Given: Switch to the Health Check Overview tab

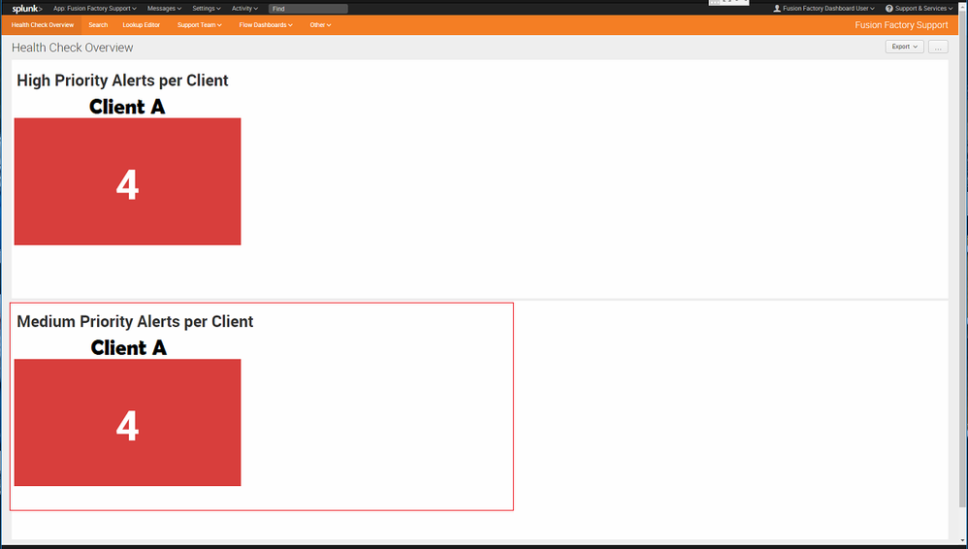Looking at the screenshot, I should coord(43,24).
